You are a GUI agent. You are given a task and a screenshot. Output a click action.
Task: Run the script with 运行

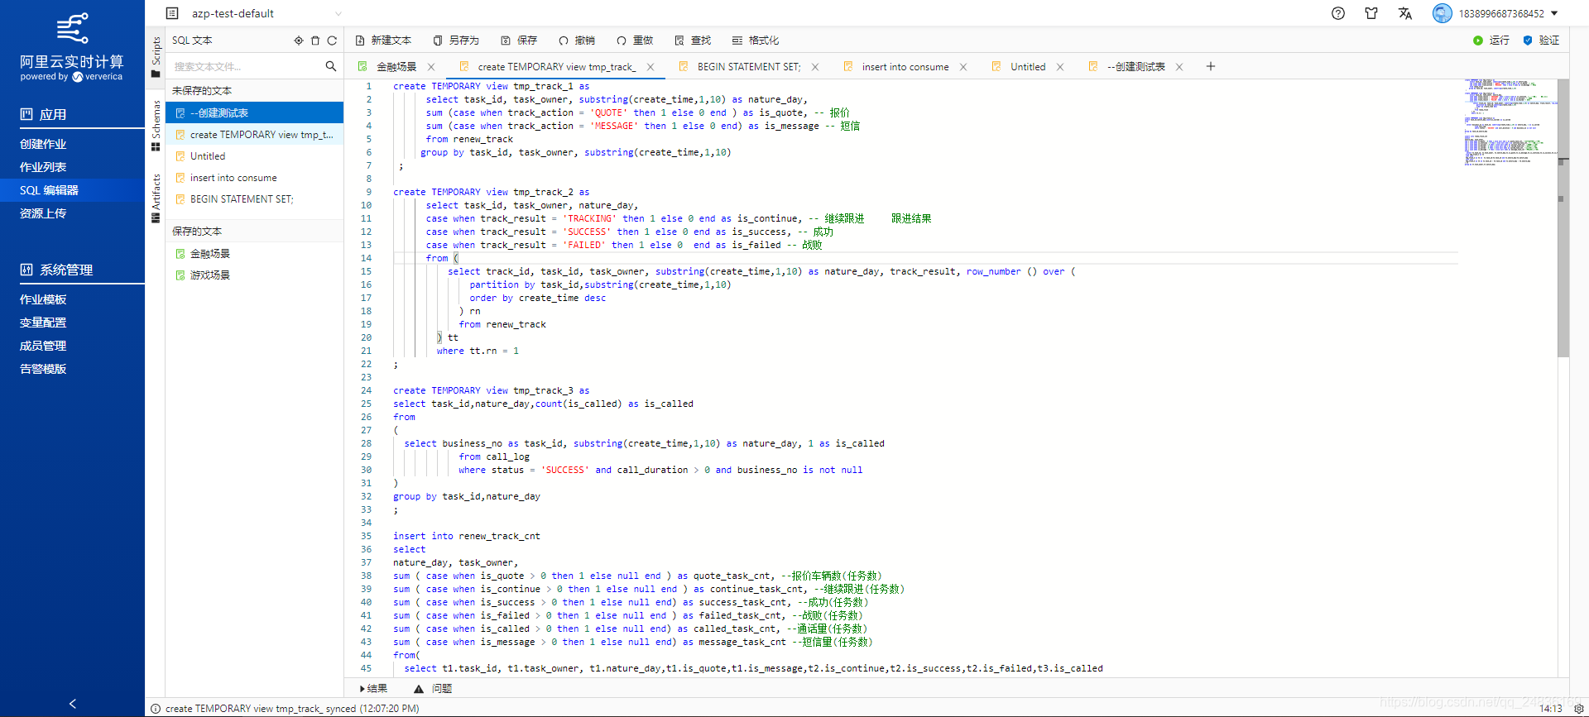pos(1491,41)
